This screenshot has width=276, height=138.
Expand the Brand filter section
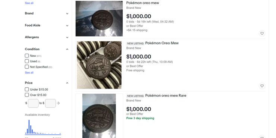pyautogui.click(x=47, y=13)
